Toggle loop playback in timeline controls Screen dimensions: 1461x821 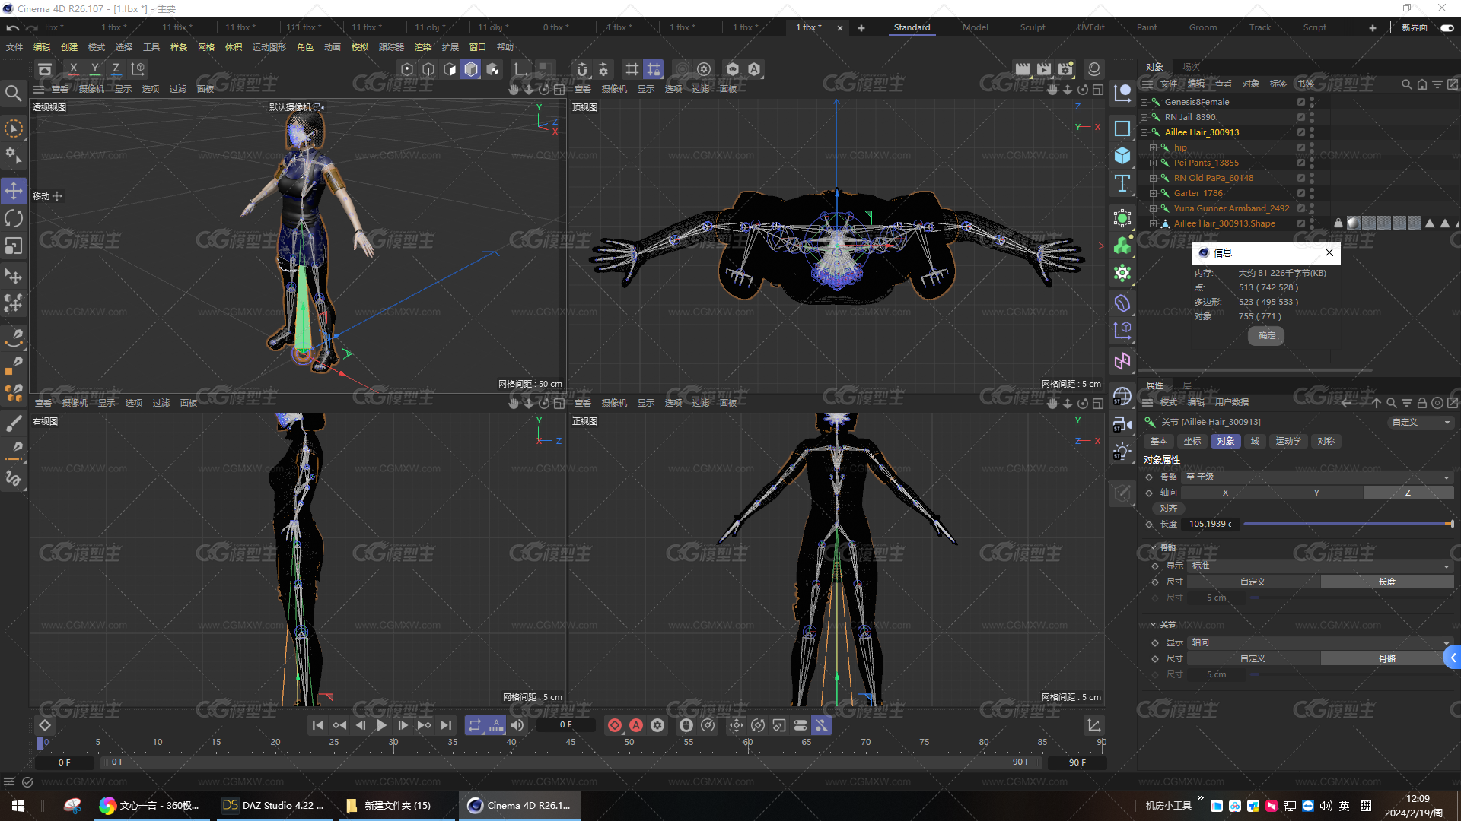point(475,725)
